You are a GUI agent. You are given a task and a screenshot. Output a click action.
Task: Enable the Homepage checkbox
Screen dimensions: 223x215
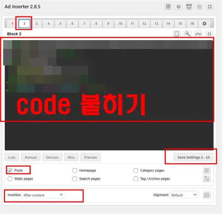(75, 170)
